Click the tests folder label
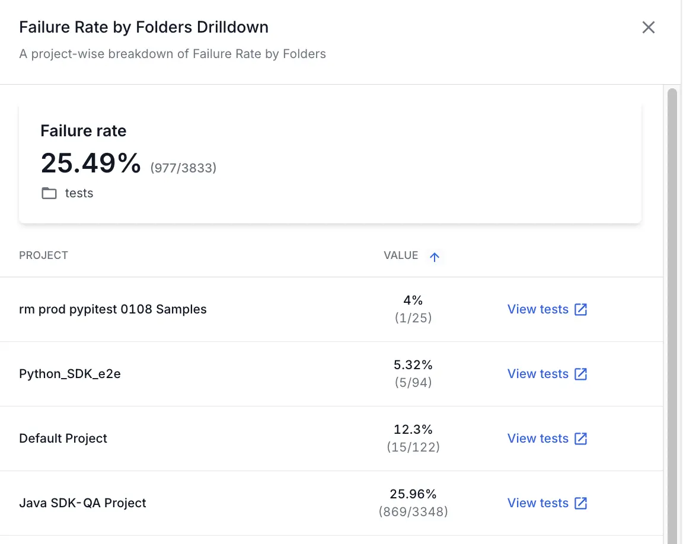683x544 pixels. click(x=79, y=193)
